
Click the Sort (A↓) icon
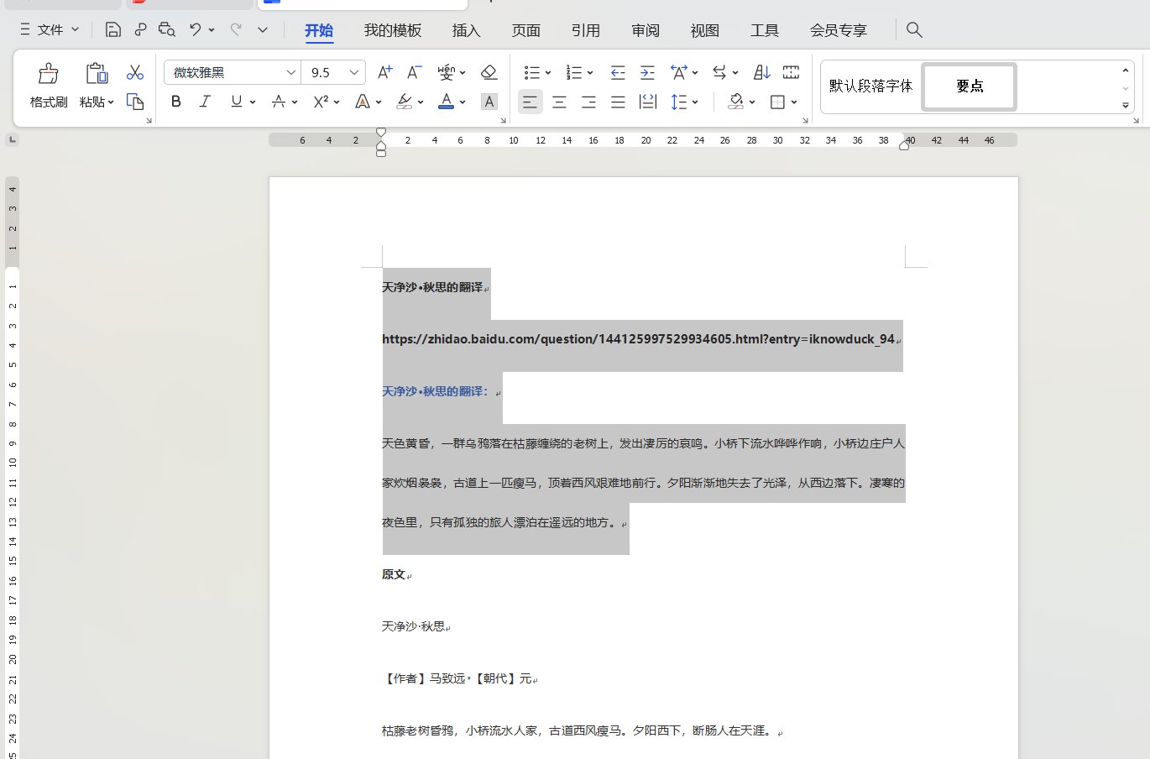[762, 72]
